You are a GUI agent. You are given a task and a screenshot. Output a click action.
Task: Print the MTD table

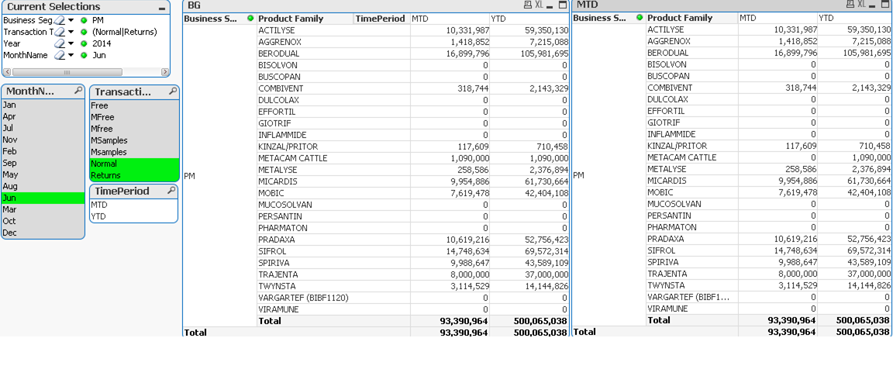point(850,5)
